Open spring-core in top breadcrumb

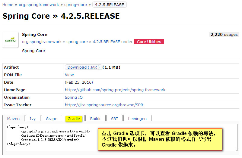[75, 5]
